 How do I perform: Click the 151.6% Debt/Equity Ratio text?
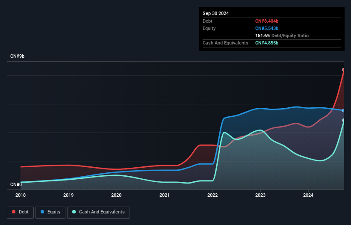pos(282,36)
